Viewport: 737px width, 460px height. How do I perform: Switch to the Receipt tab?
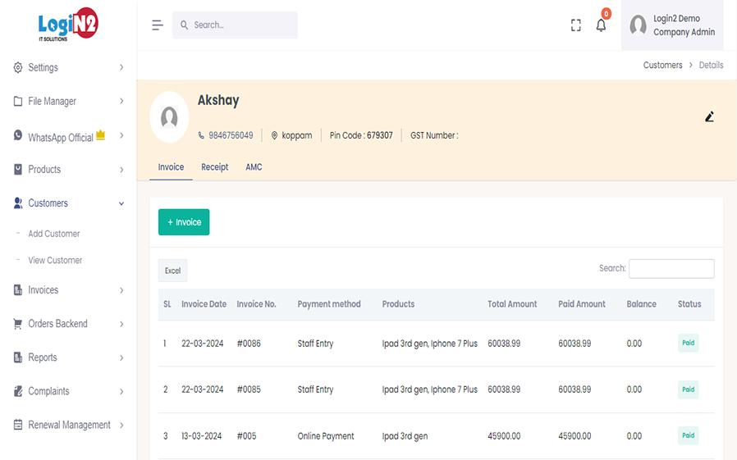coord(215,167)
